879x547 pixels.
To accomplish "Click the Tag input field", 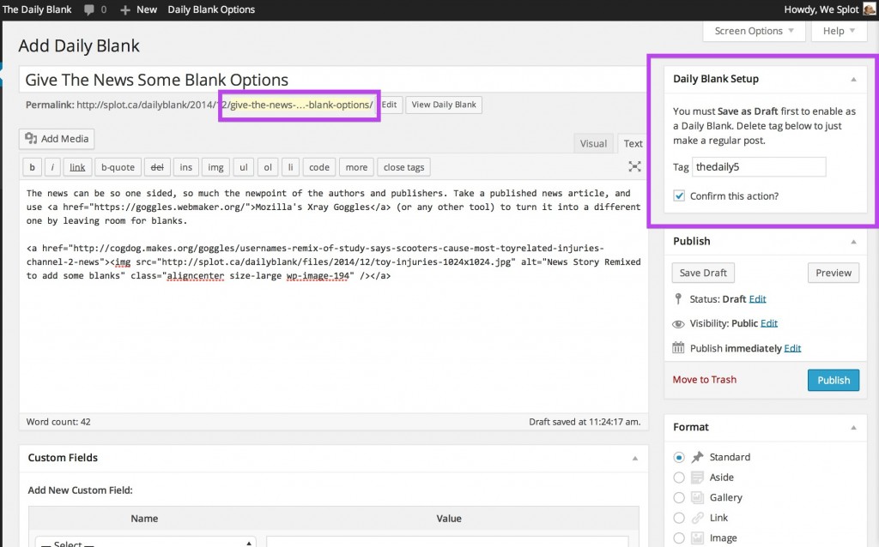I will click(x=759, y=167).
